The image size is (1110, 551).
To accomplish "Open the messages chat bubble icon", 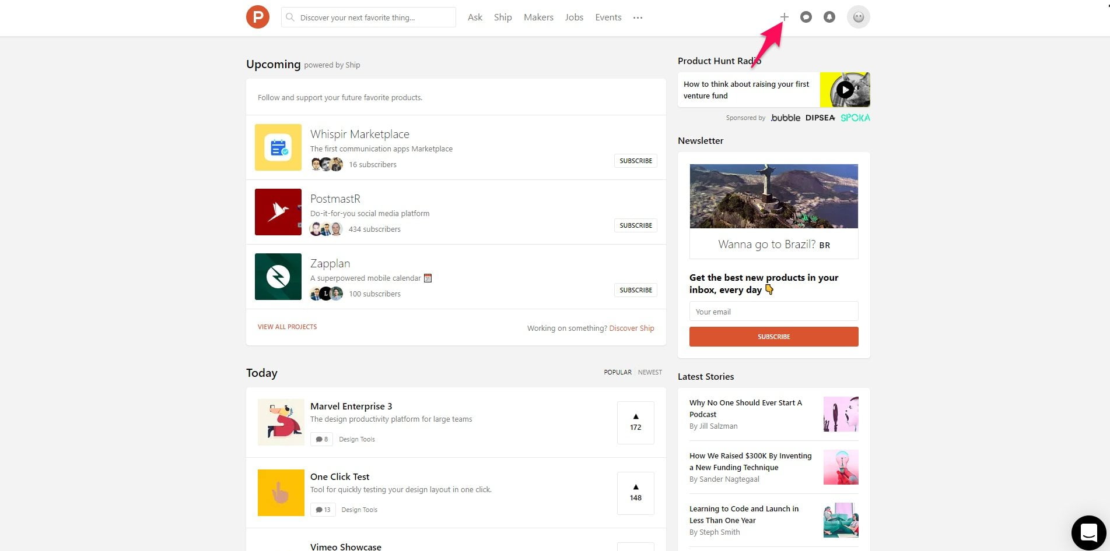I will [x=806, y=17].
